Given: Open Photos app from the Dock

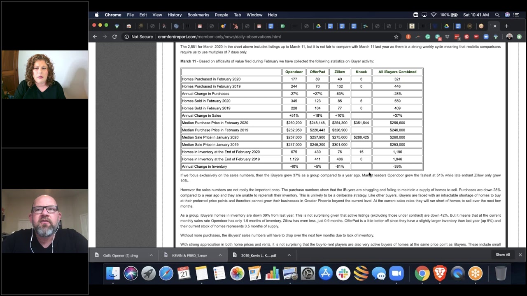Looking at the screenshot, I should click(x=237, y=273).
